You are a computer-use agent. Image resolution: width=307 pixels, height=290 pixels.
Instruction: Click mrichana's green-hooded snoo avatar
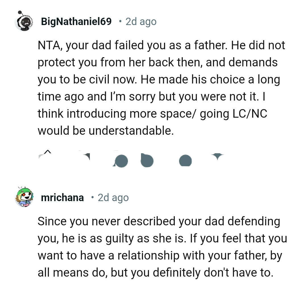[24, 197]
